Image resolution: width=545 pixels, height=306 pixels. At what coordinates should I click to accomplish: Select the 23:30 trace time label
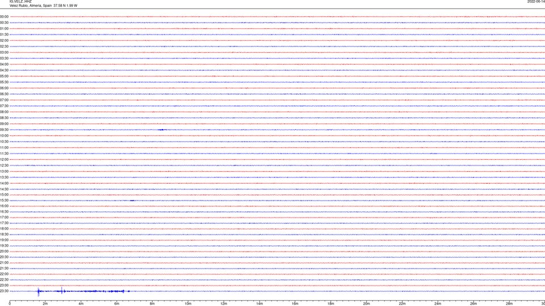pos(4,291)
